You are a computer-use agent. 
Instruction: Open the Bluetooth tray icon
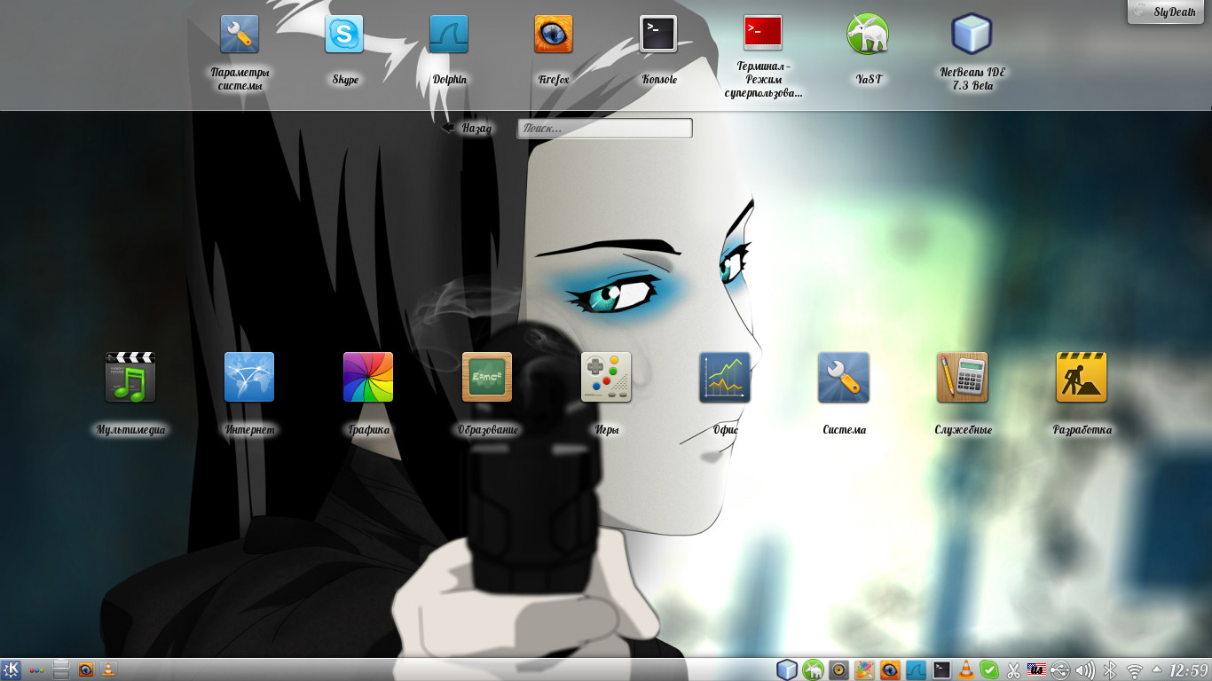(1109, 669)
